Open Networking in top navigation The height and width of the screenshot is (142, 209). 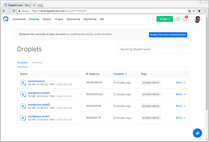[73, 19]
